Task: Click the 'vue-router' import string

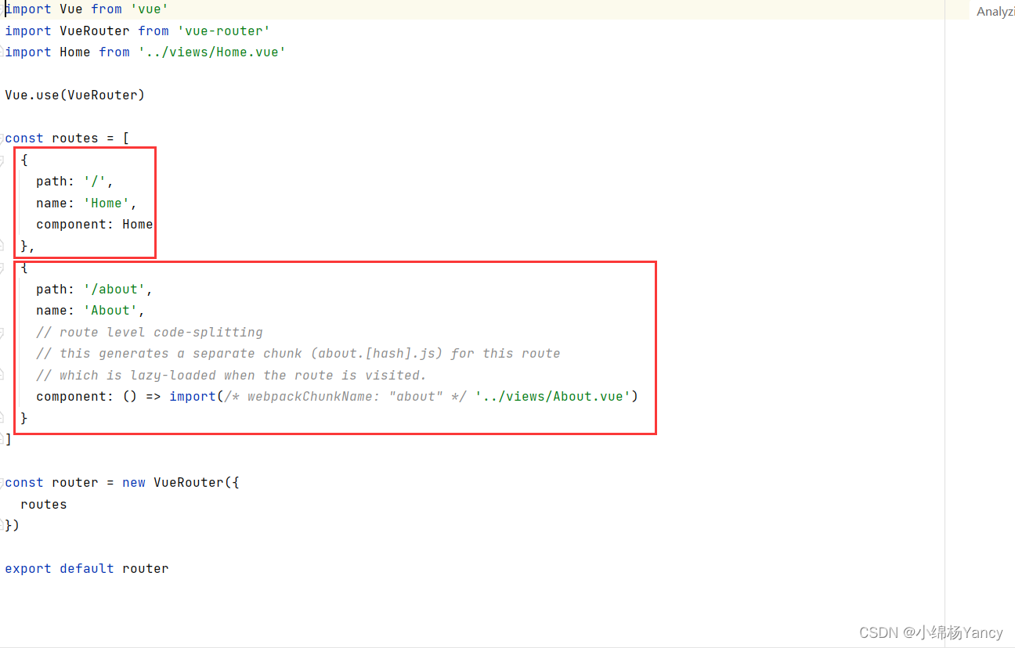Action: click(x=224, y=31)
